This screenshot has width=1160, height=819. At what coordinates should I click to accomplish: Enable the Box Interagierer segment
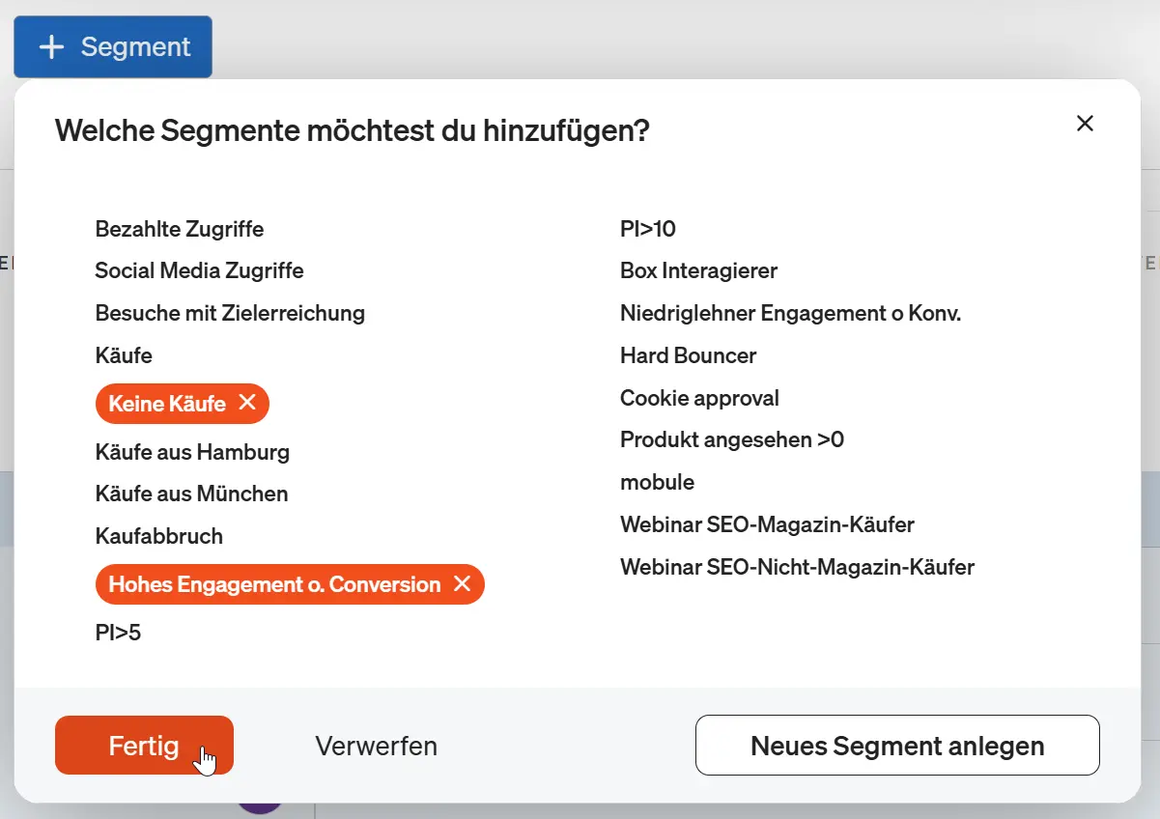(x=698, y=270)
